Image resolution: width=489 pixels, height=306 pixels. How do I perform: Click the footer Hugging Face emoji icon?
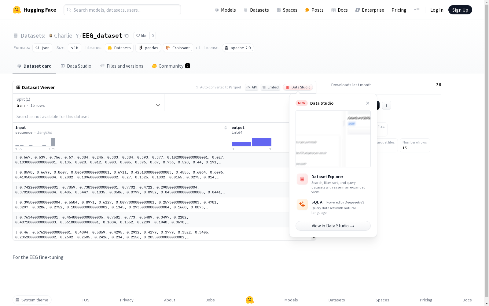pyautogui.click(x=250, y=300)
